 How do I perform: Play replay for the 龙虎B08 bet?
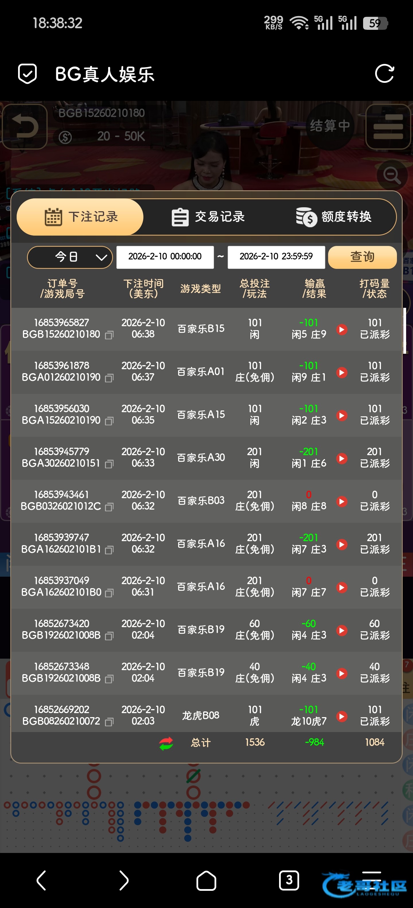pos(341,716)
